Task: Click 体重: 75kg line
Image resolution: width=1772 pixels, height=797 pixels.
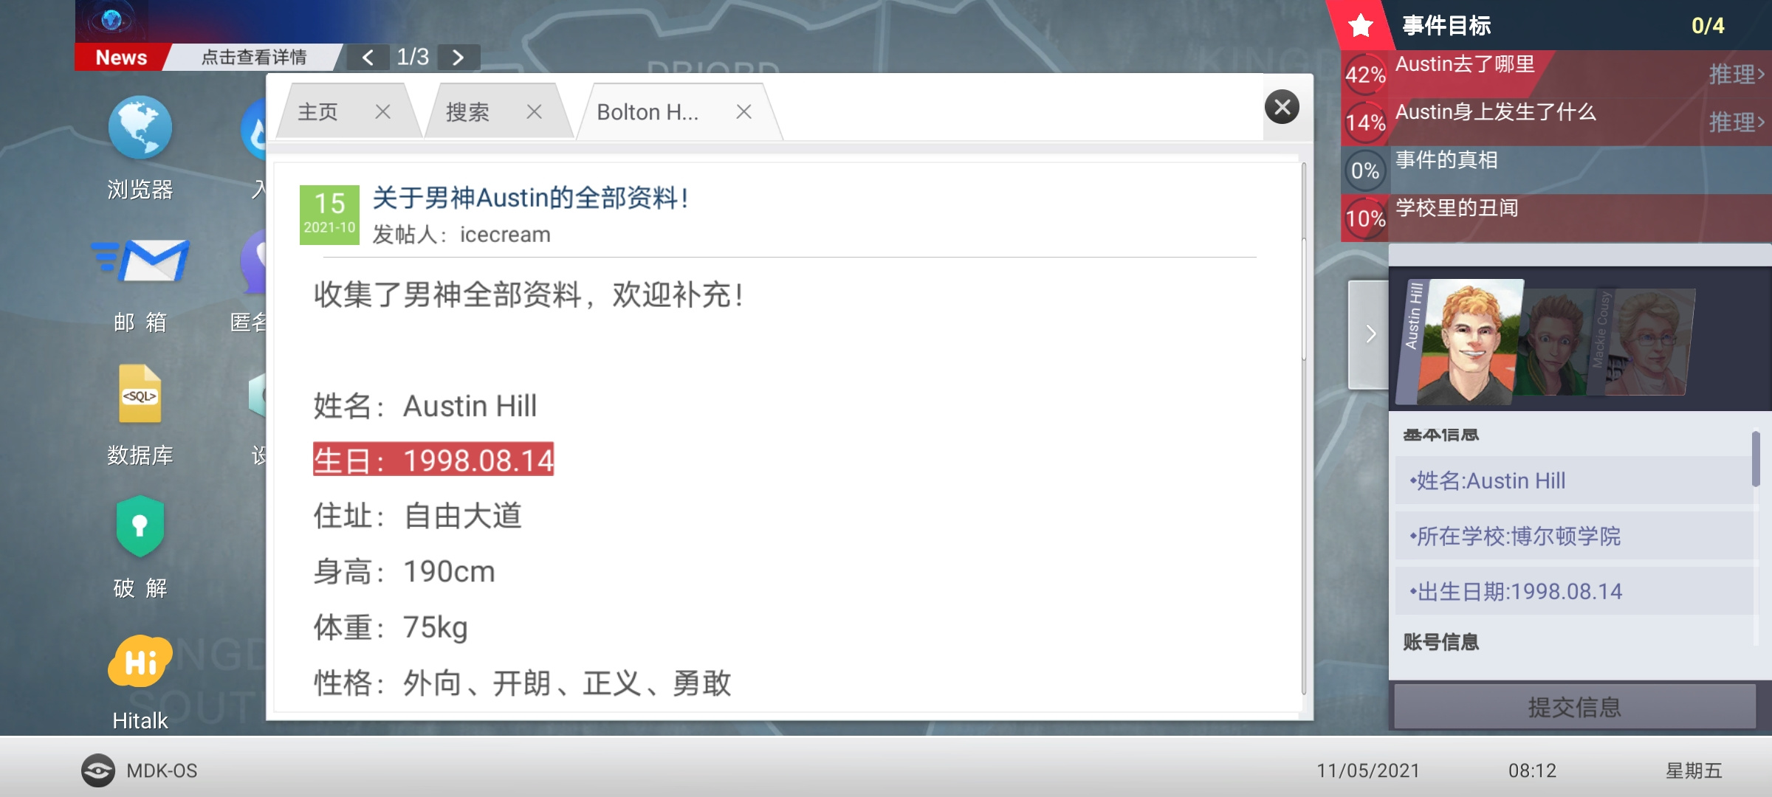Action: tap(391, 628)
